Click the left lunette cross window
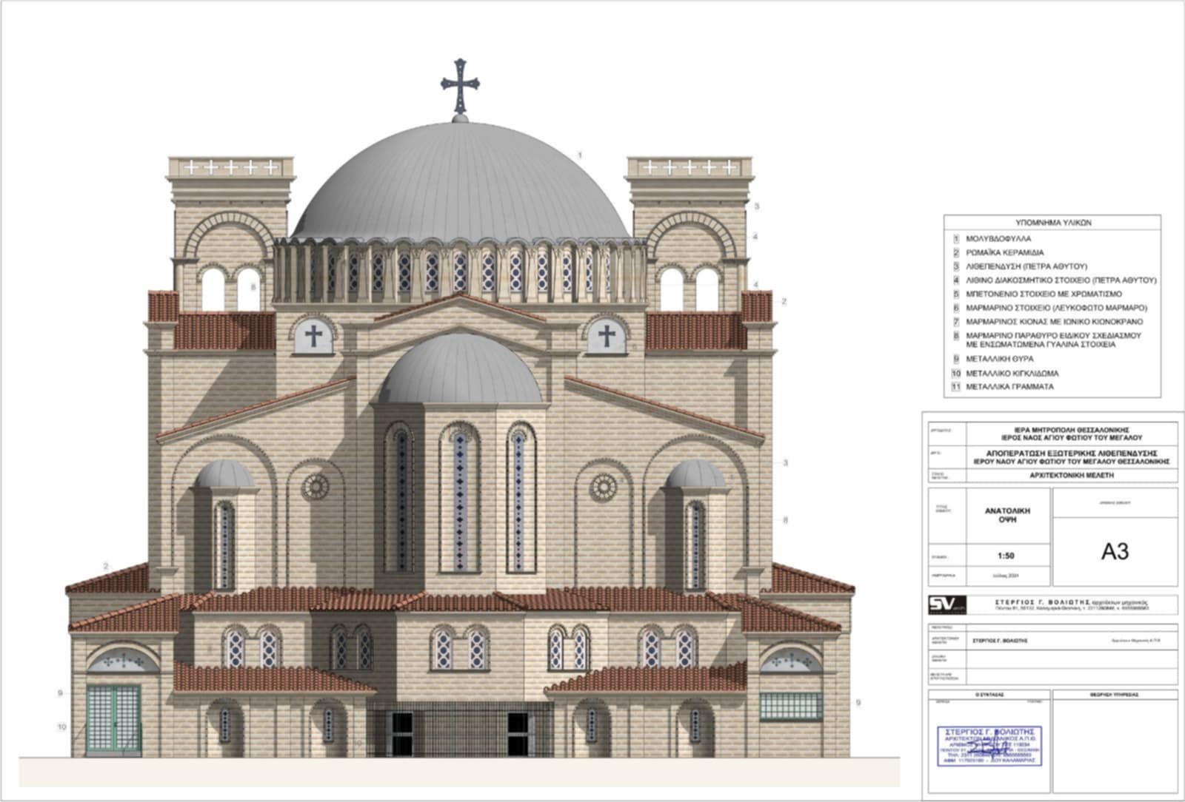Screen dimensions: 1185x802 point(313,337)
